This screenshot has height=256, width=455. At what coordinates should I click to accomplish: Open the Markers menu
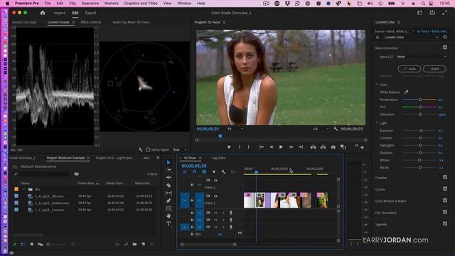(x=112, y=3)
